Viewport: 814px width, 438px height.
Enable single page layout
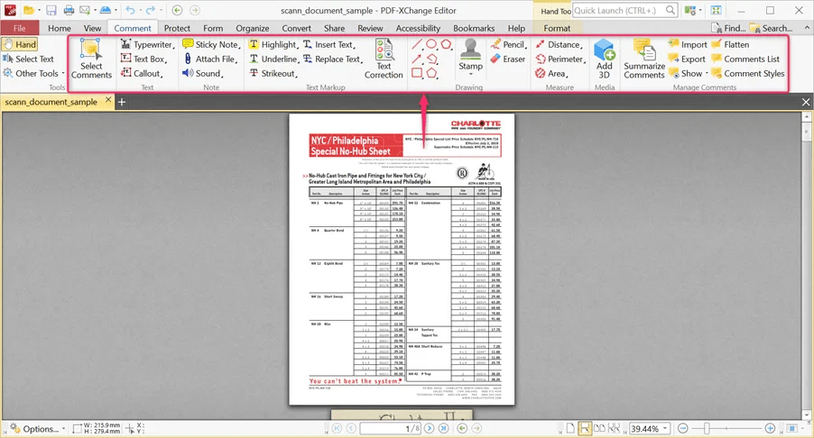click(570, 428)
